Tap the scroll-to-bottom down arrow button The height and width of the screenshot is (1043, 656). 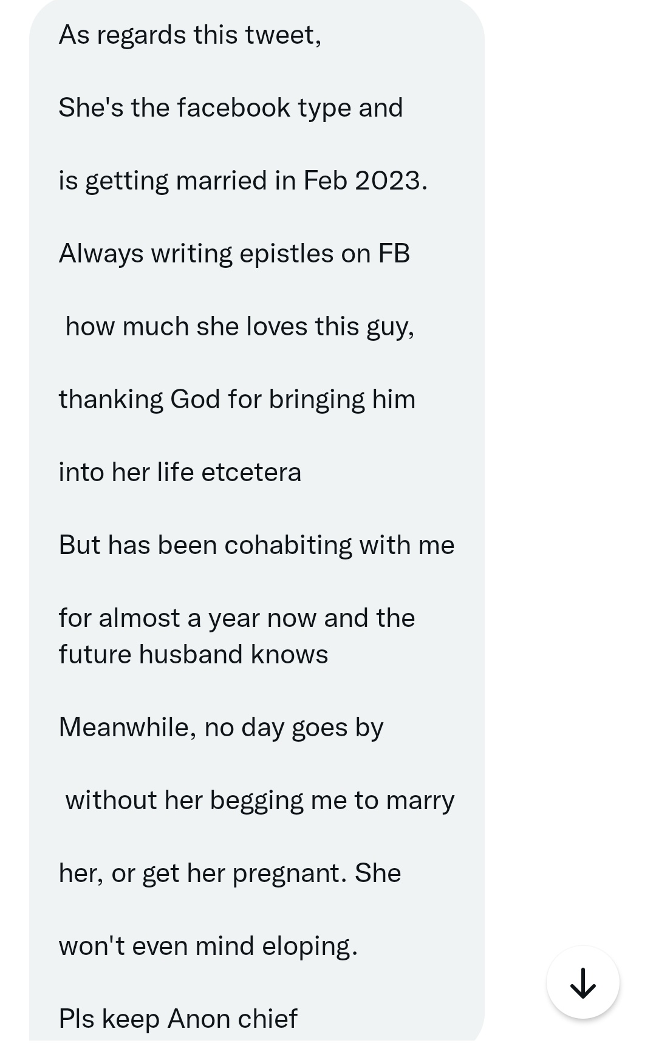[x=583, y=982]
